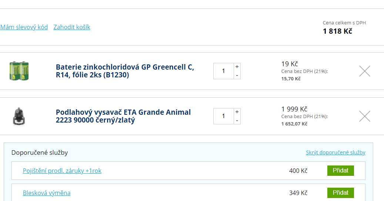Focus the battery quantity input field
This screenshot has width=384, height=201.
pyautogui.click(x=223, y=71)
